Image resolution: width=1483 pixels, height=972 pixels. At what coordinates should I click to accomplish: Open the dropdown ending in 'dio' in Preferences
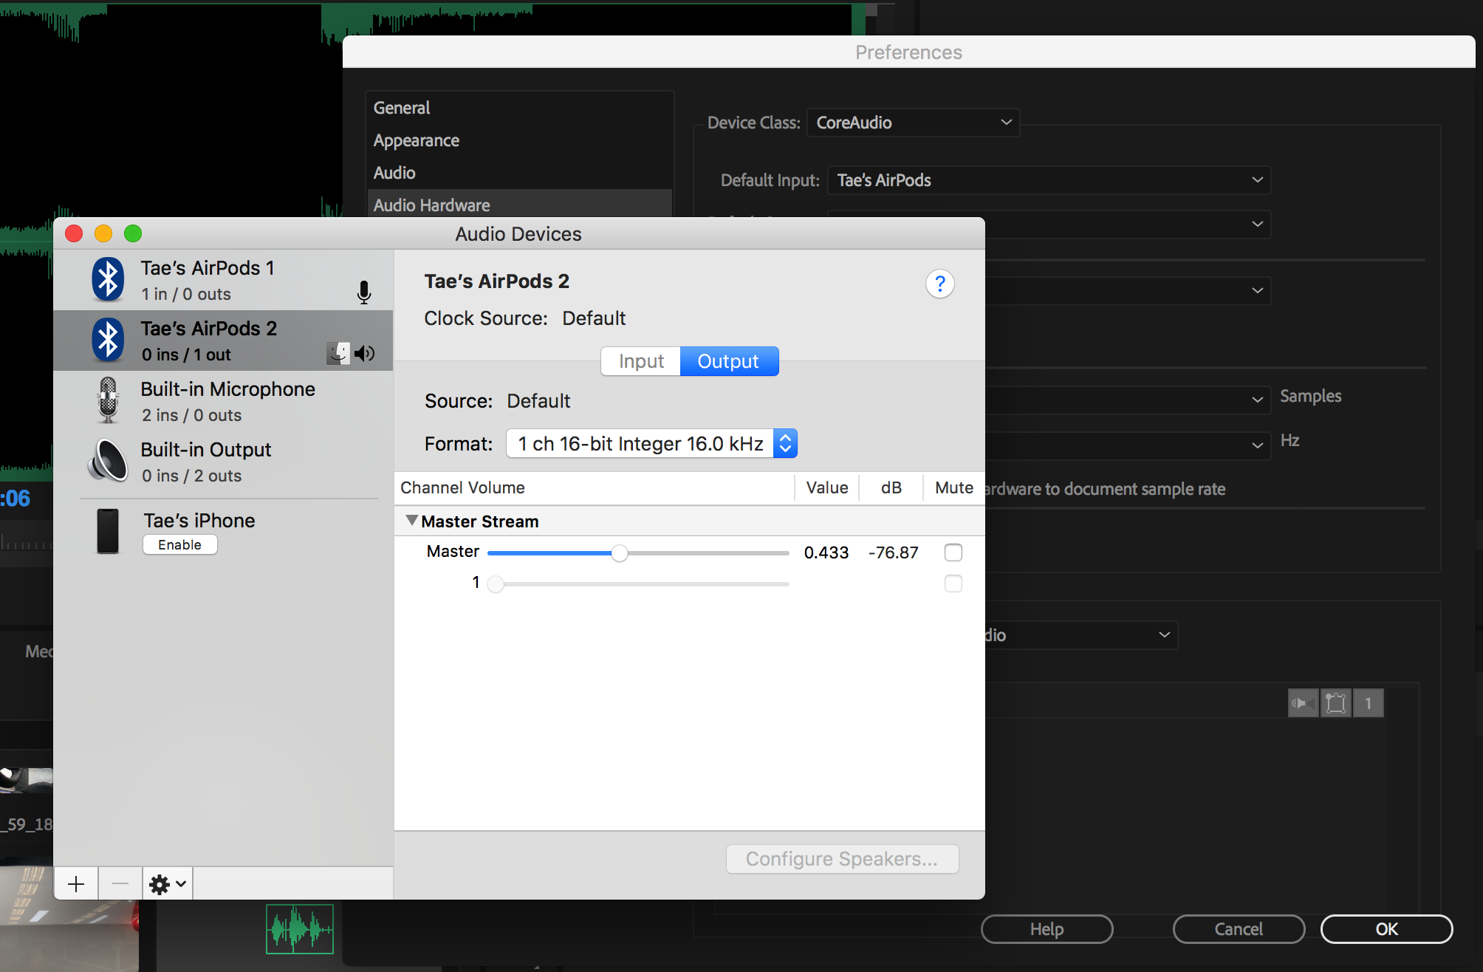tap(1081, 635)
